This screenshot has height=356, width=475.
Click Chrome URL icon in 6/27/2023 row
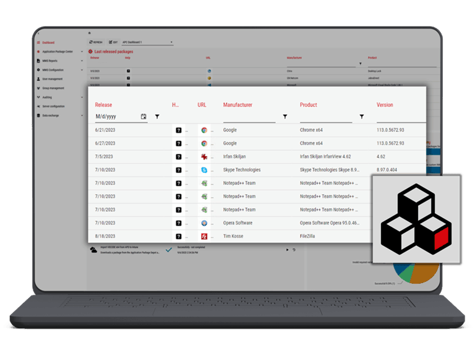[x=204, y=143]
